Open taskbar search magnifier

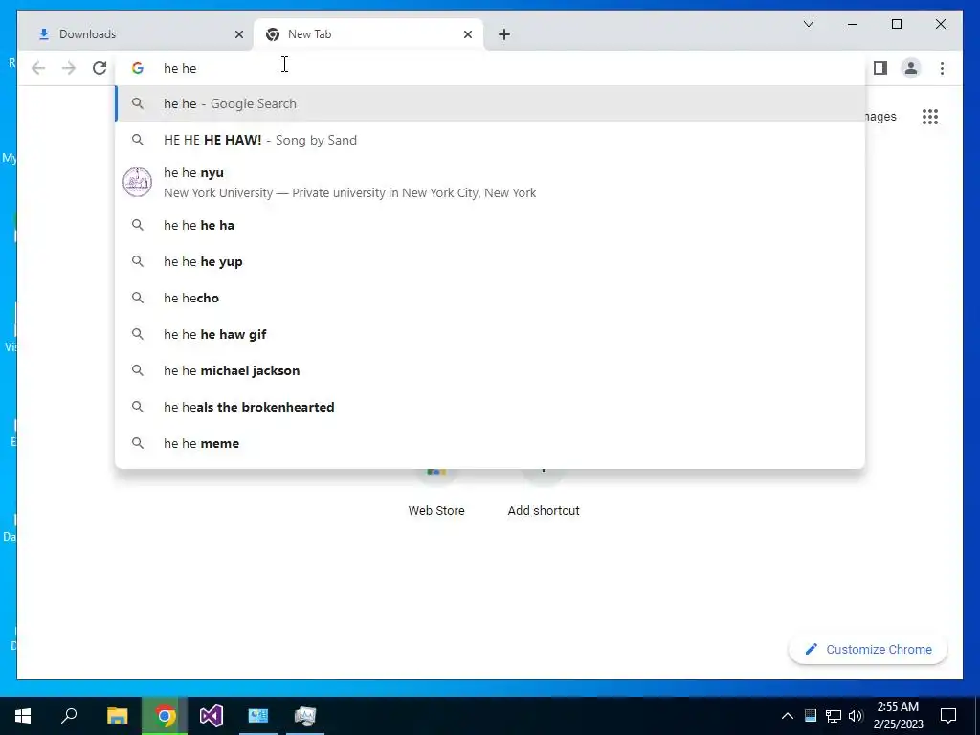pyautogui.click(x=69, y=716)
